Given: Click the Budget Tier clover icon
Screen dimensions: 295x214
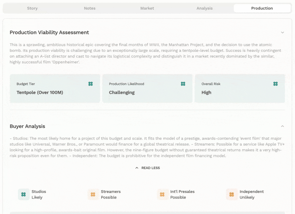Looking at the screenshot, I should (91, 84).
